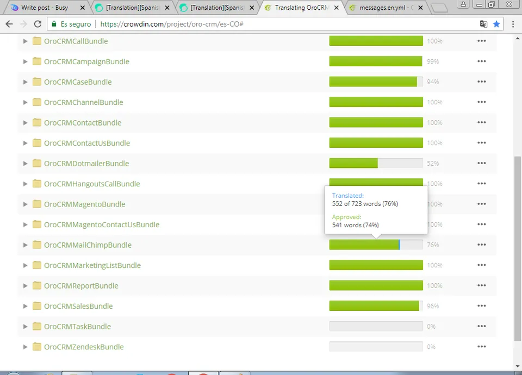Click the page vertical scrollbar thumb
Screen dimensions: 522x375
517,248
